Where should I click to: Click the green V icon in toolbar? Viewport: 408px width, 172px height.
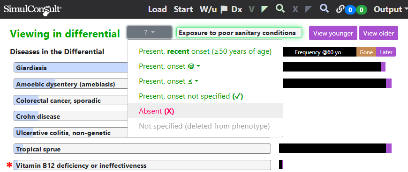[x=251, y=10]
